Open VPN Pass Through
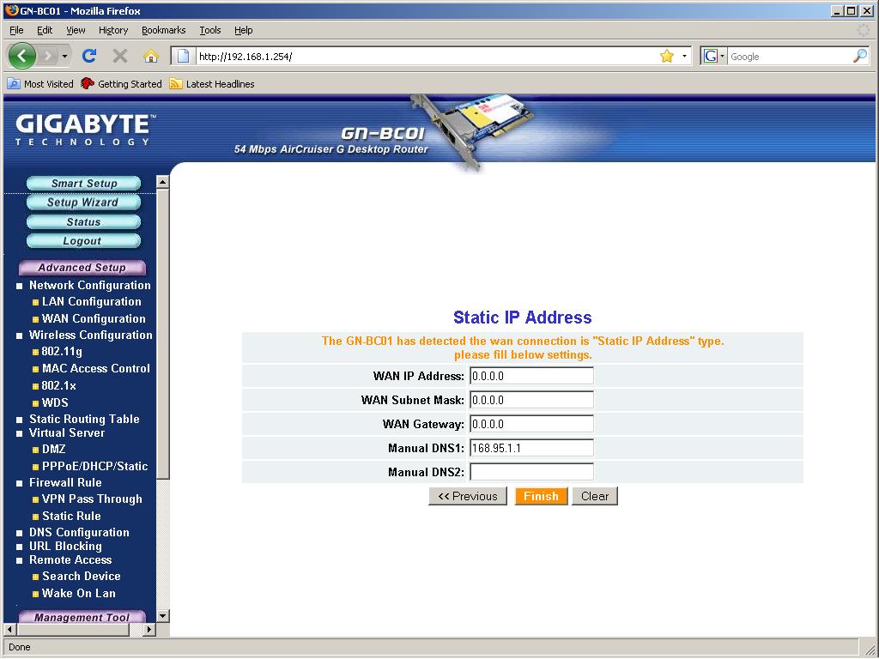 point(92,499)
